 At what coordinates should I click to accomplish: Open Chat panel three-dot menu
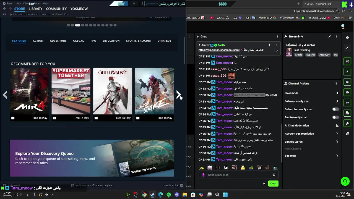coord(278,36)
